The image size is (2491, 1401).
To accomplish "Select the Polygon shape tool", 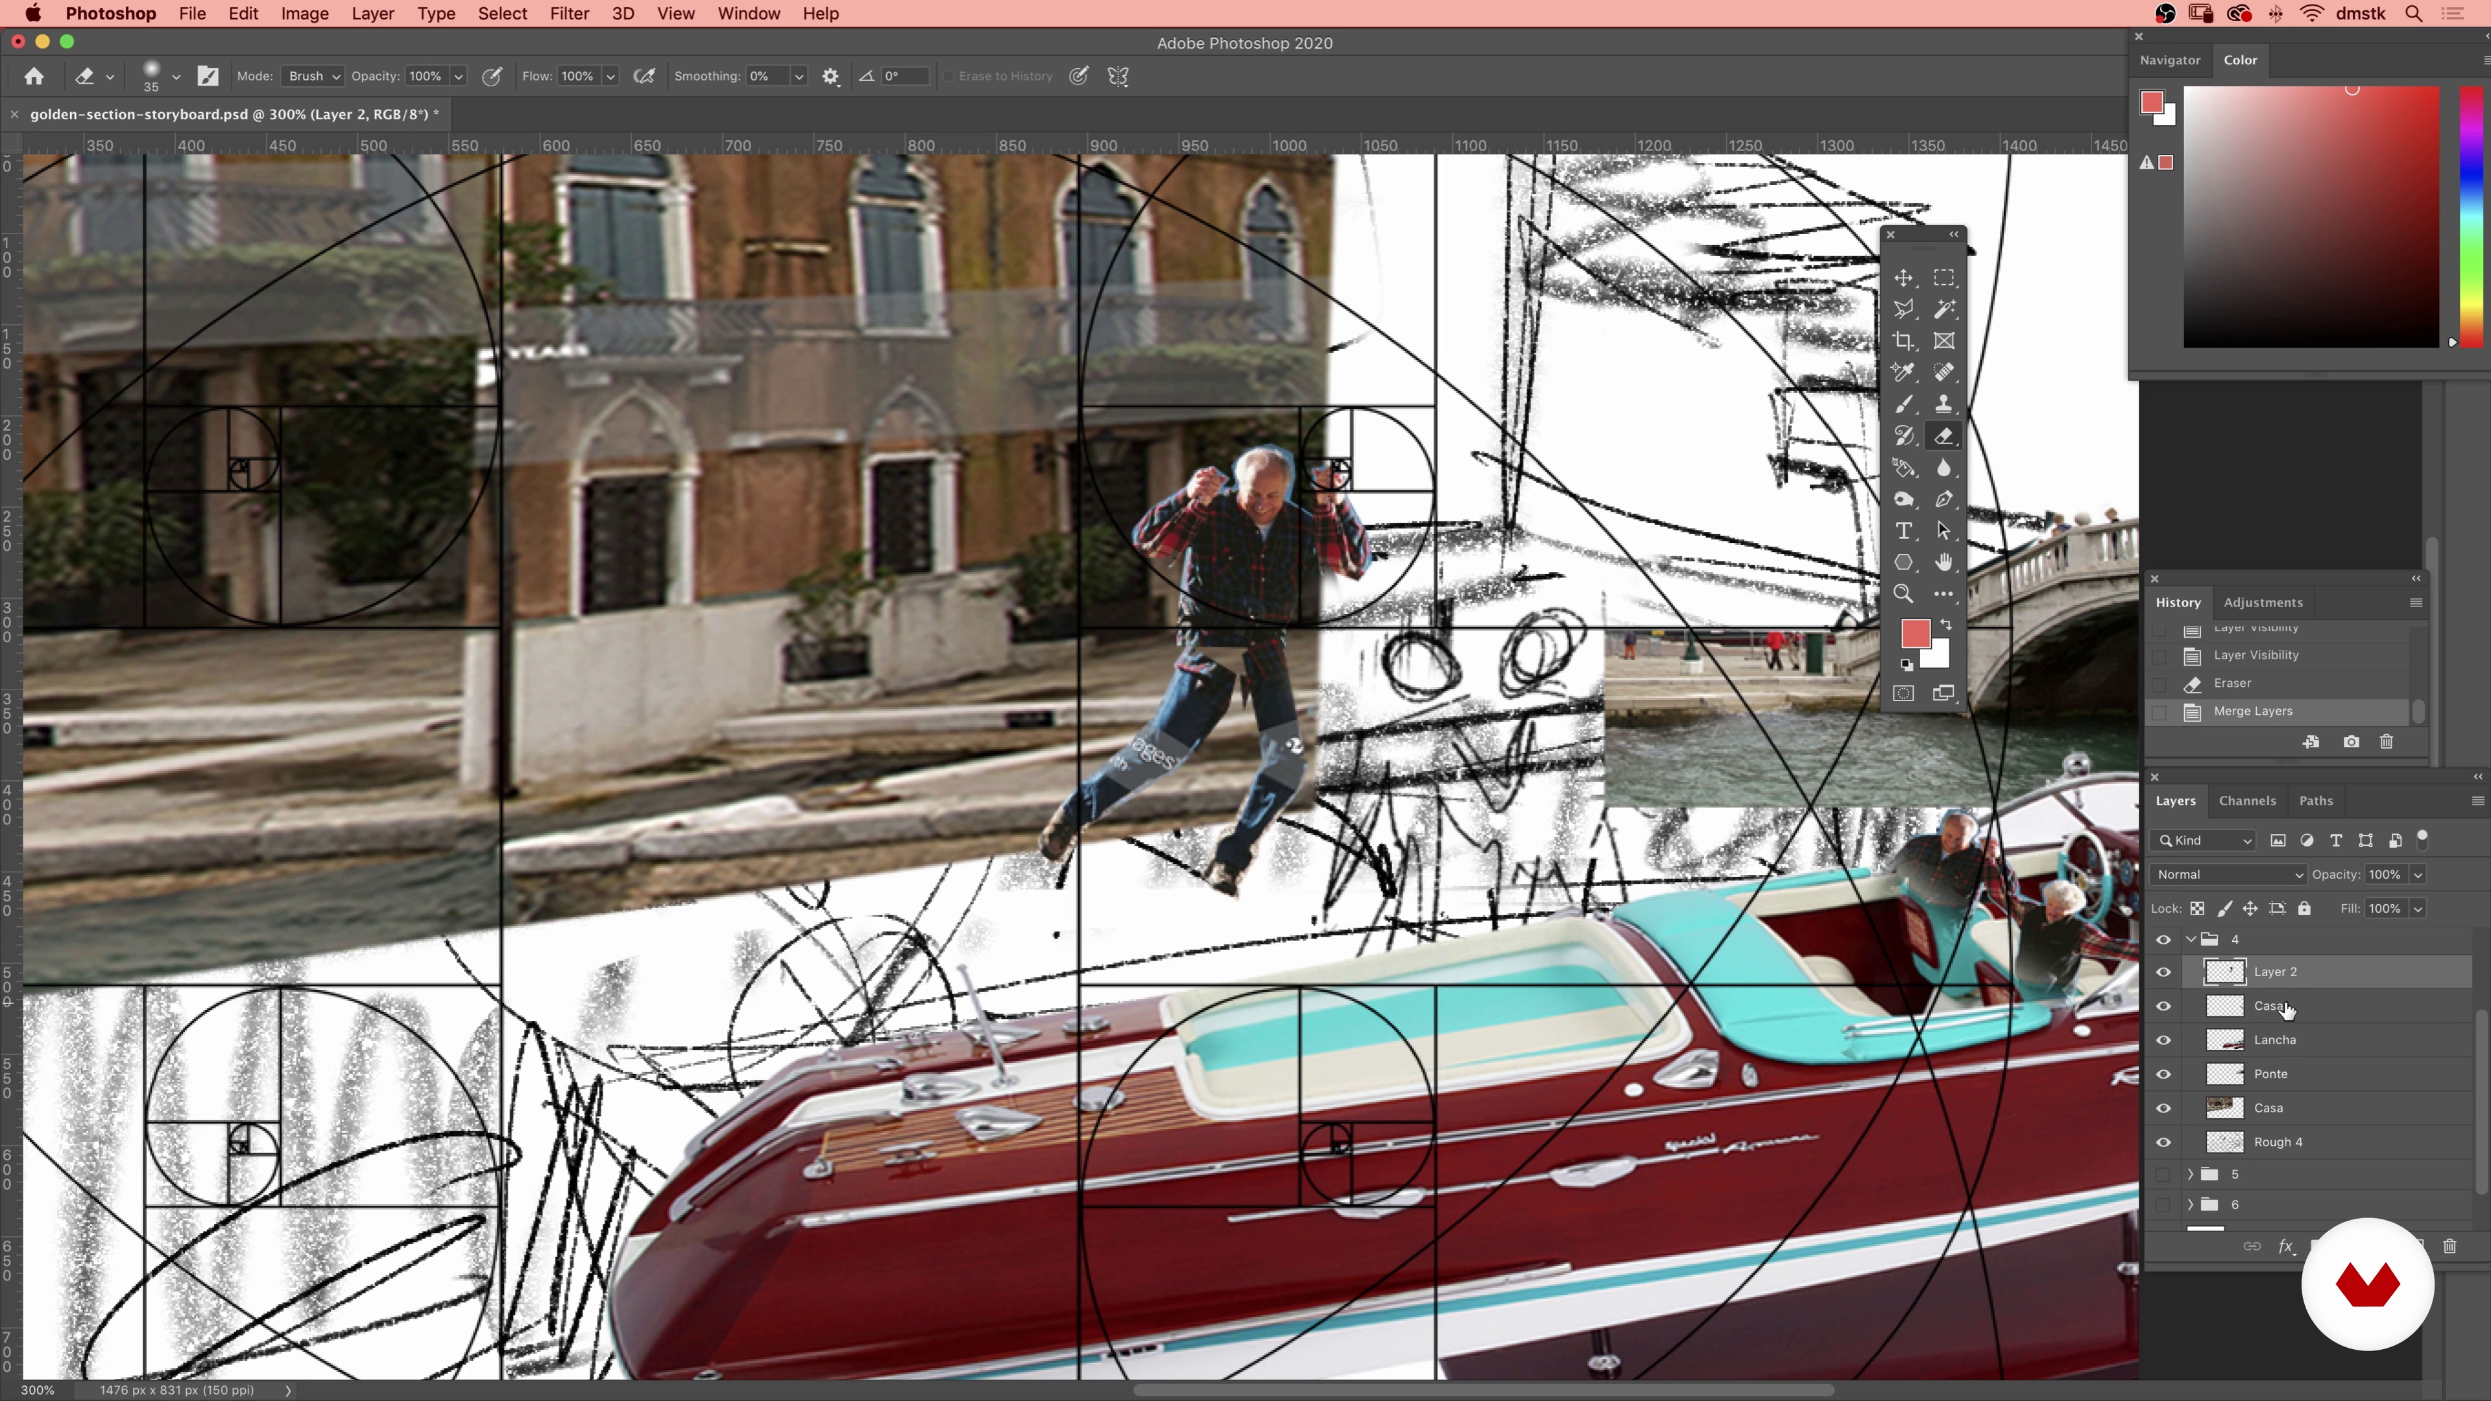I will pyautogui.click(x=1903, y=563).
